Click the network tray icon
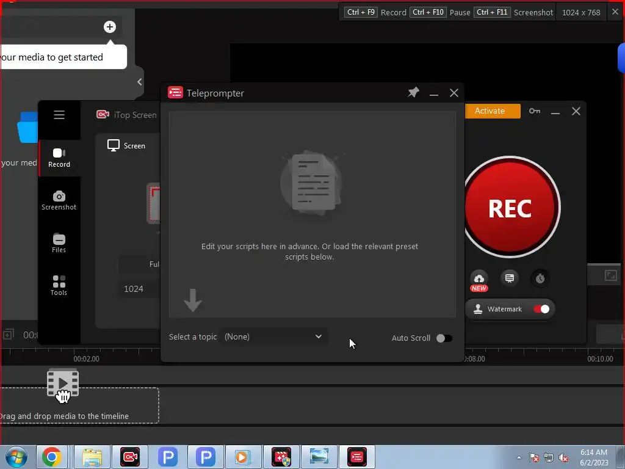Image resolution: width=625 pixels, height=469 pixels. [x=549, y=458]
